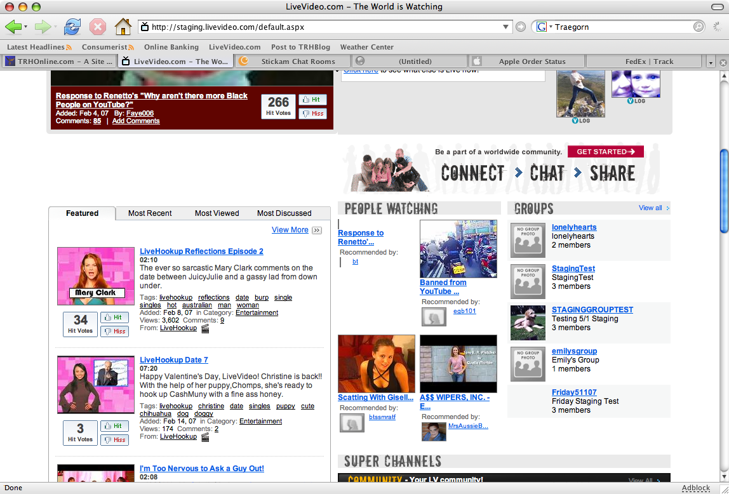Click the Faye006 author link
The height and width of the screenshot is (494, 729).
140,113
